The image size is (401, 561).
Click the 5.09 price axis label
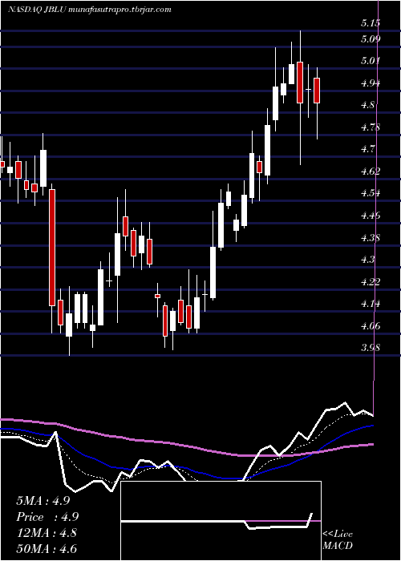(x=371, y=38)
